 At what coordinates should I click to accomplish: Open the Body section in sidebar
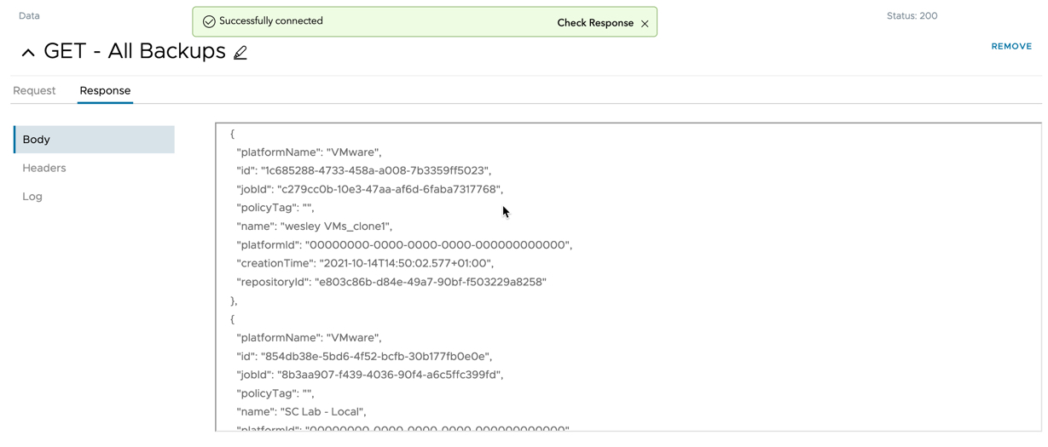[x=94, y=140]
